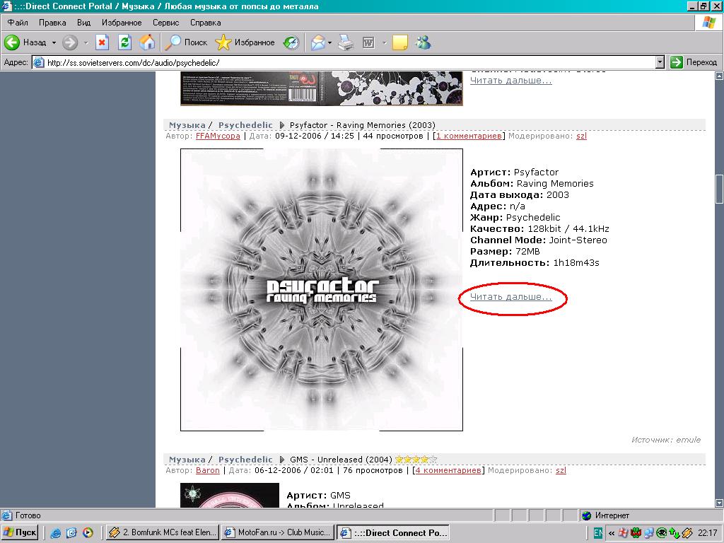Print the page with printer icon
The width and height of the screenshot is (724, 543).
point(345,42)
